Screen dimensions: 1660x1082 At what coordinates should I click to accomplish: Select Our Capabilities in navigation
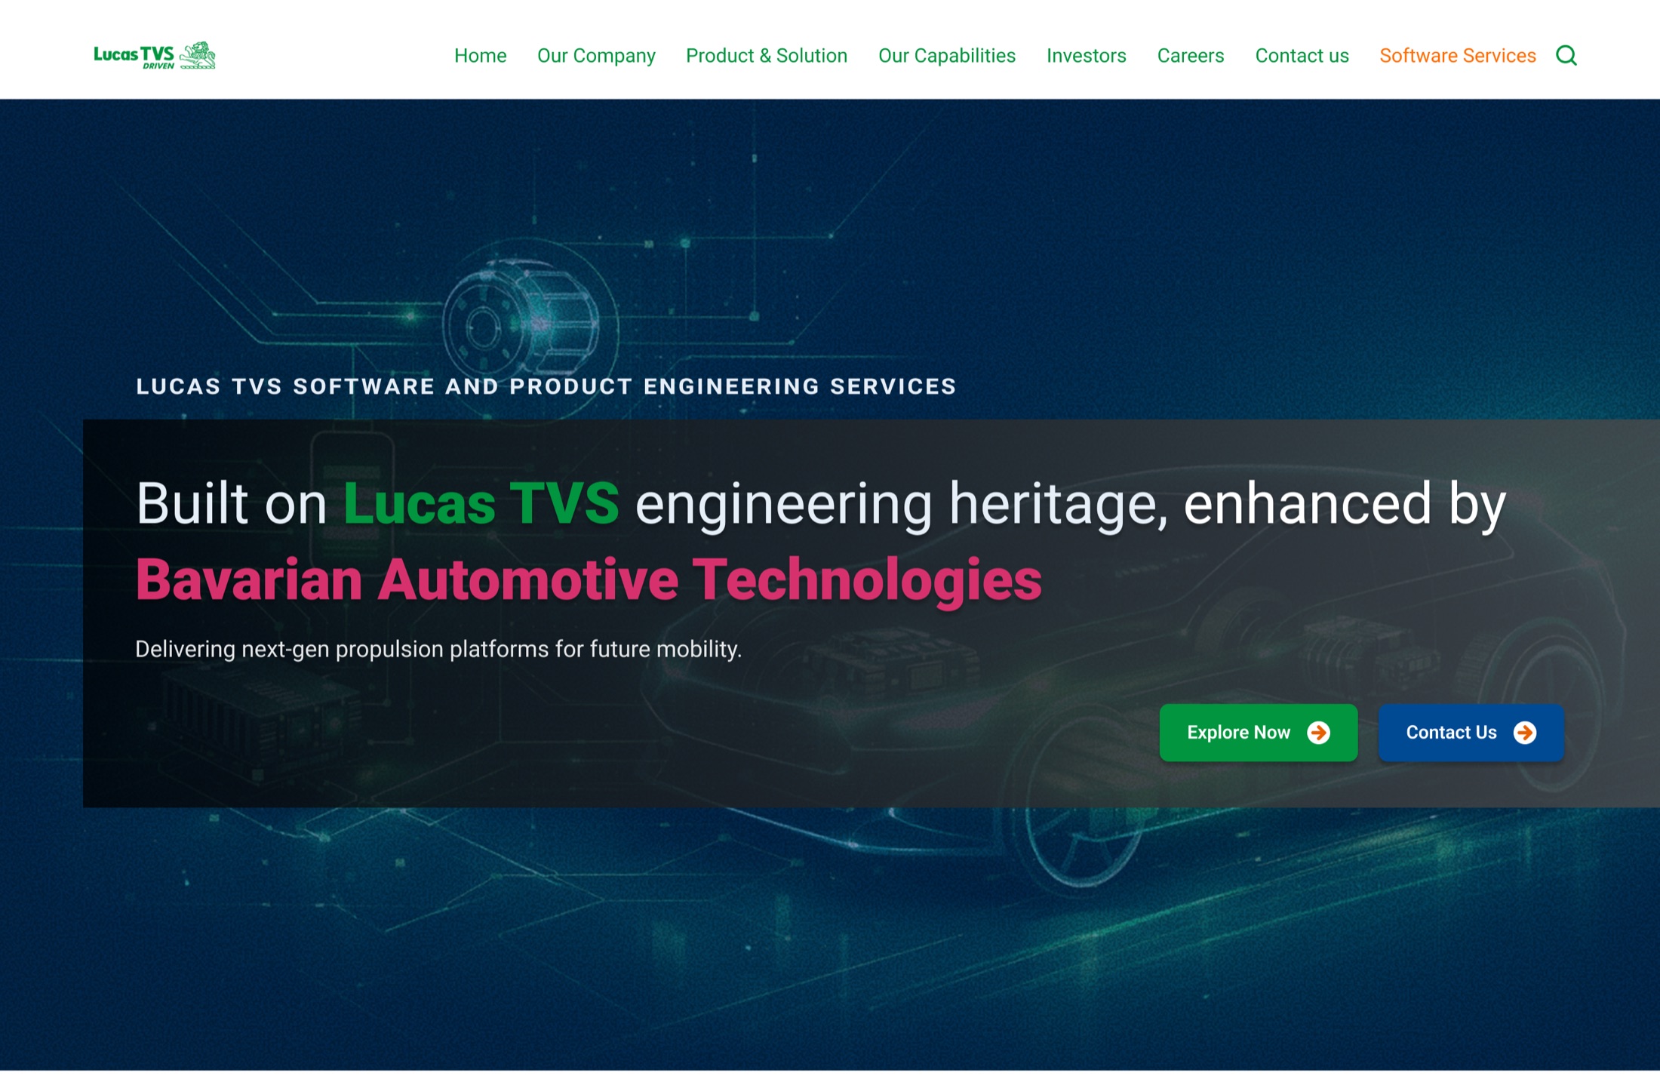947,56
